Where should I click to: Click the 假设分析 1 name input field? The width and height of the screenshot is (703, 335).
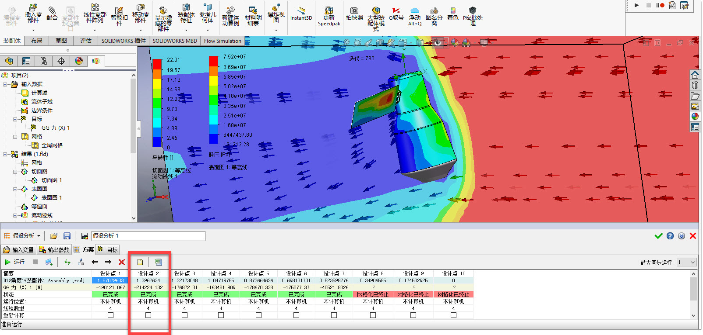(x=148, y=236)
